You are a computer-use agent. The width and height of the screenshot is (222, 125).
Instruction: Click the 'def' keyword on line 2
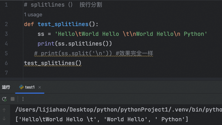(29, 24)
